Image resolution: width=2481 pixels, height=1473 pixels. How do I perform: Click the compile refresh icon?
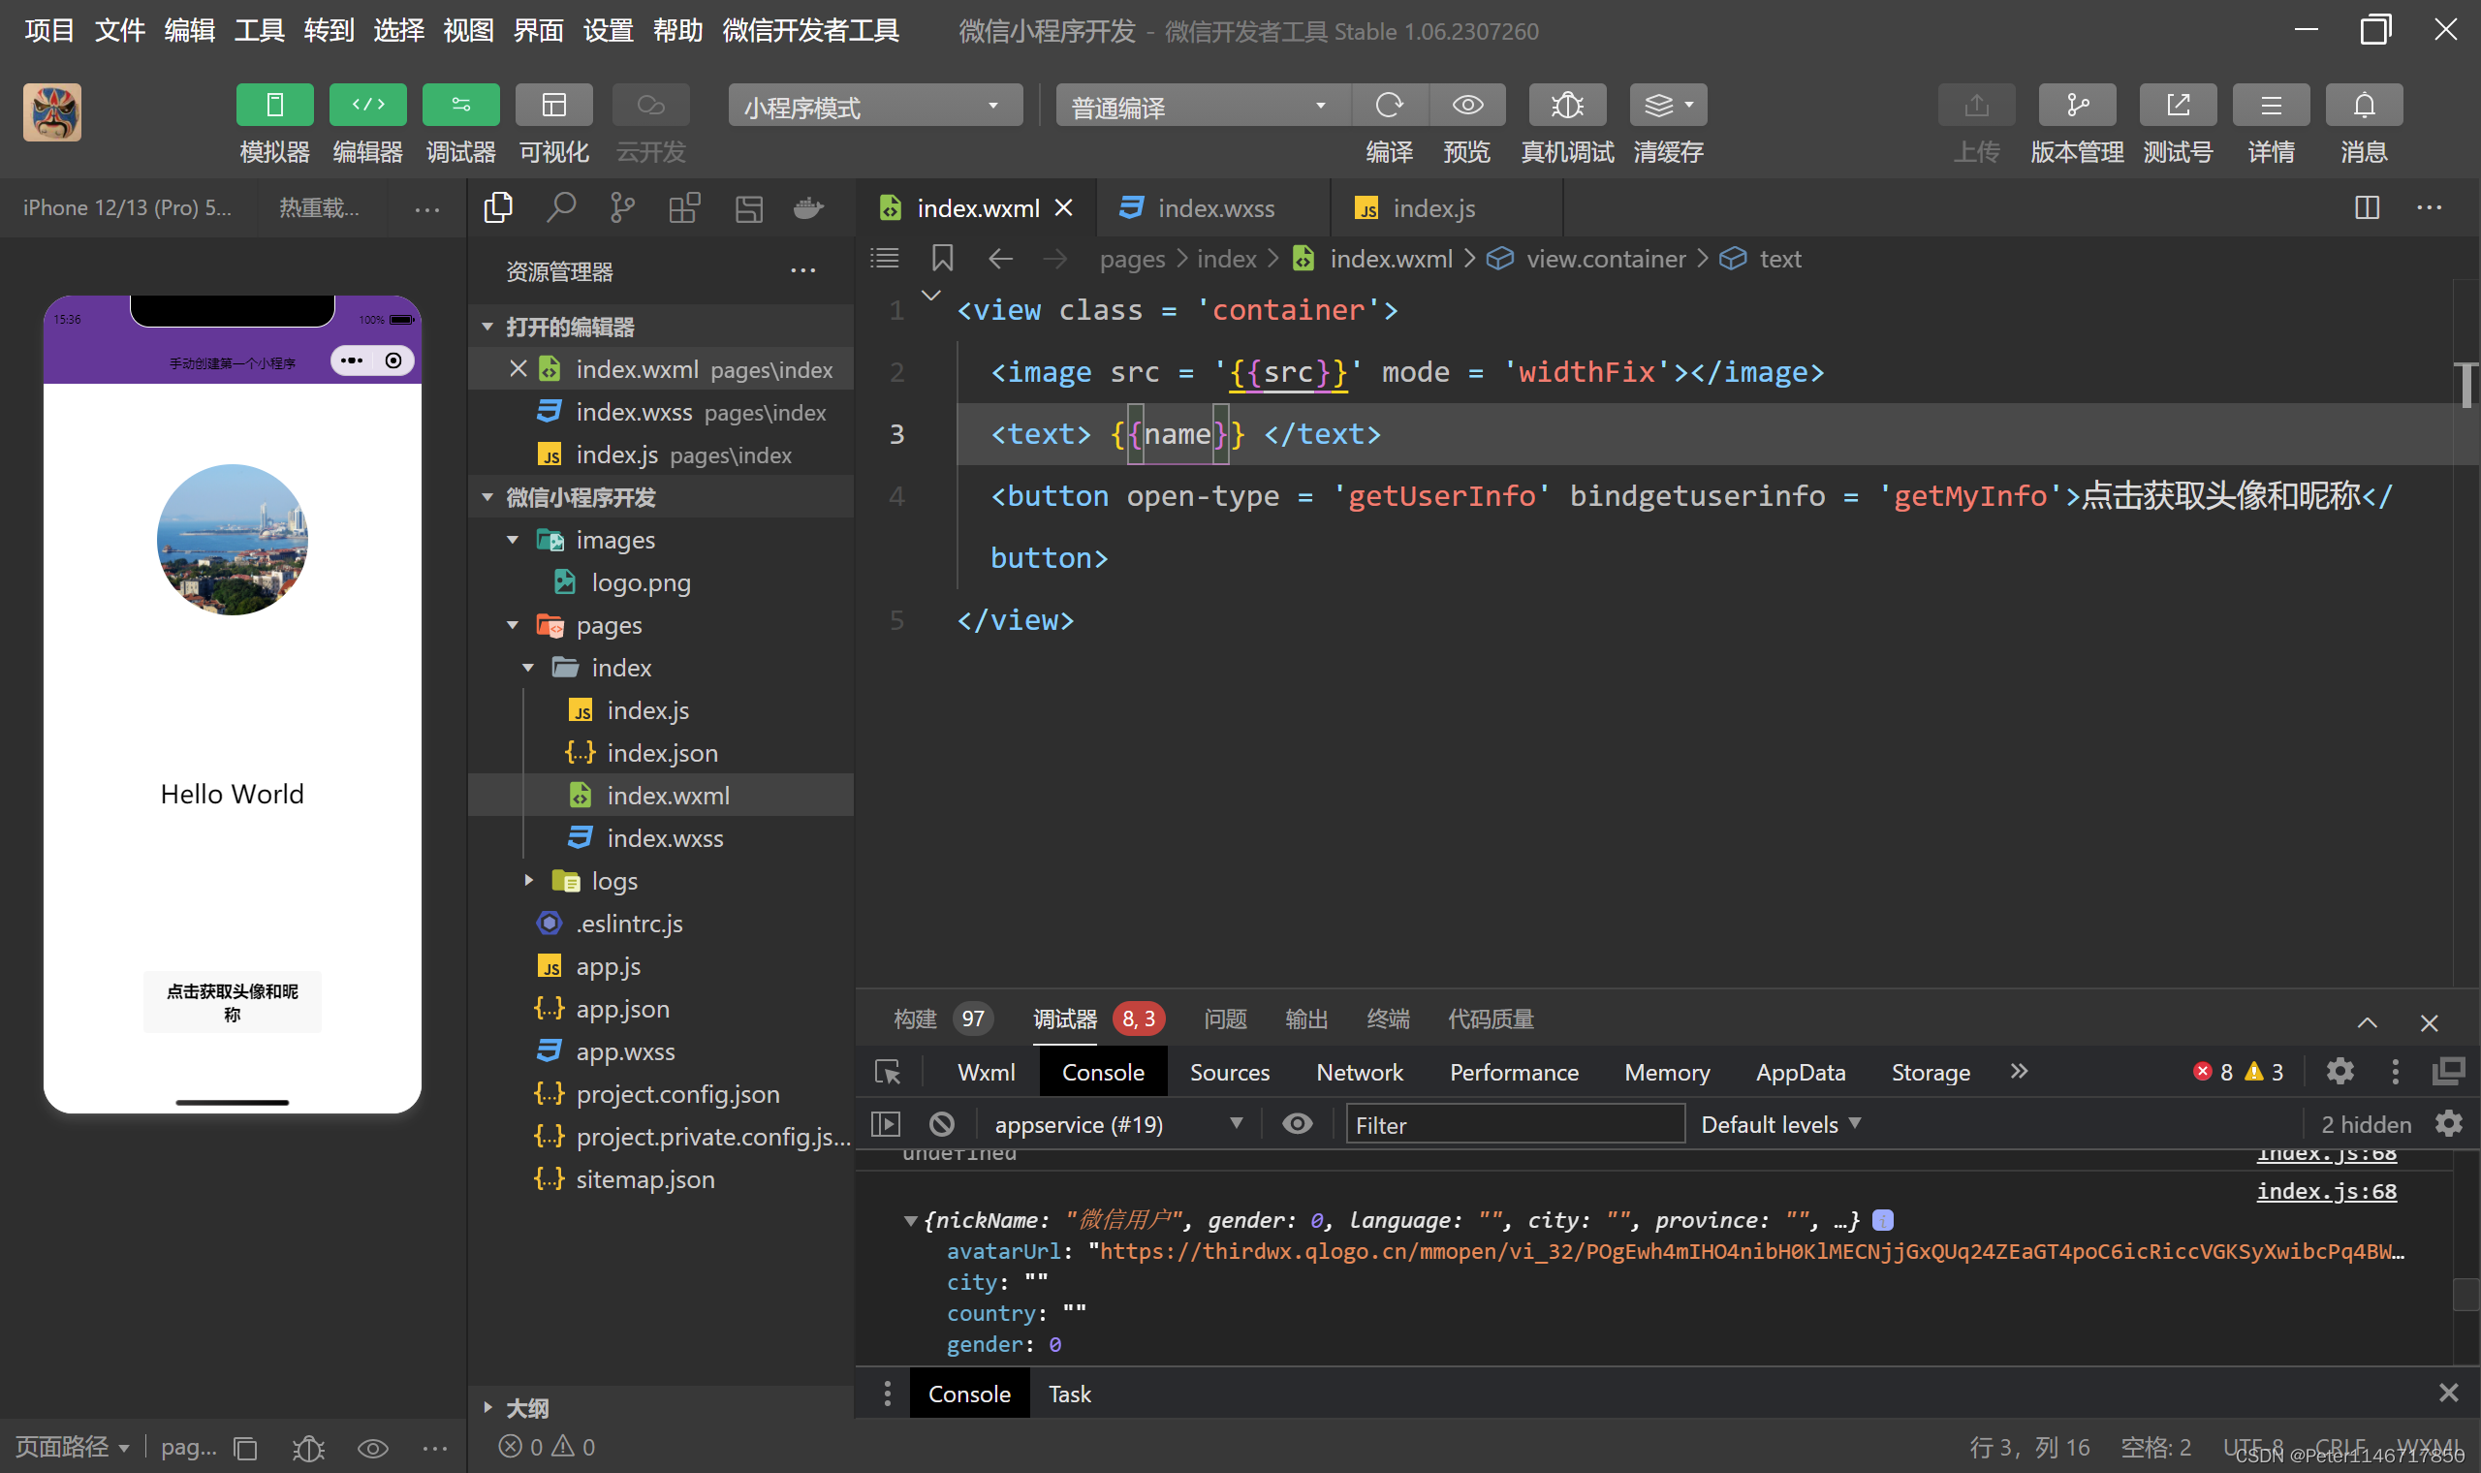click(1390, 106)
